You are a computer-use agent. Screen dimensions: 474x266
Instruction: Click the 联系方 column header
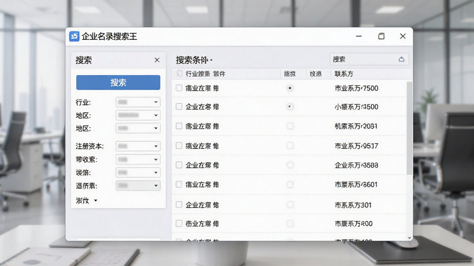pos(344,74)
